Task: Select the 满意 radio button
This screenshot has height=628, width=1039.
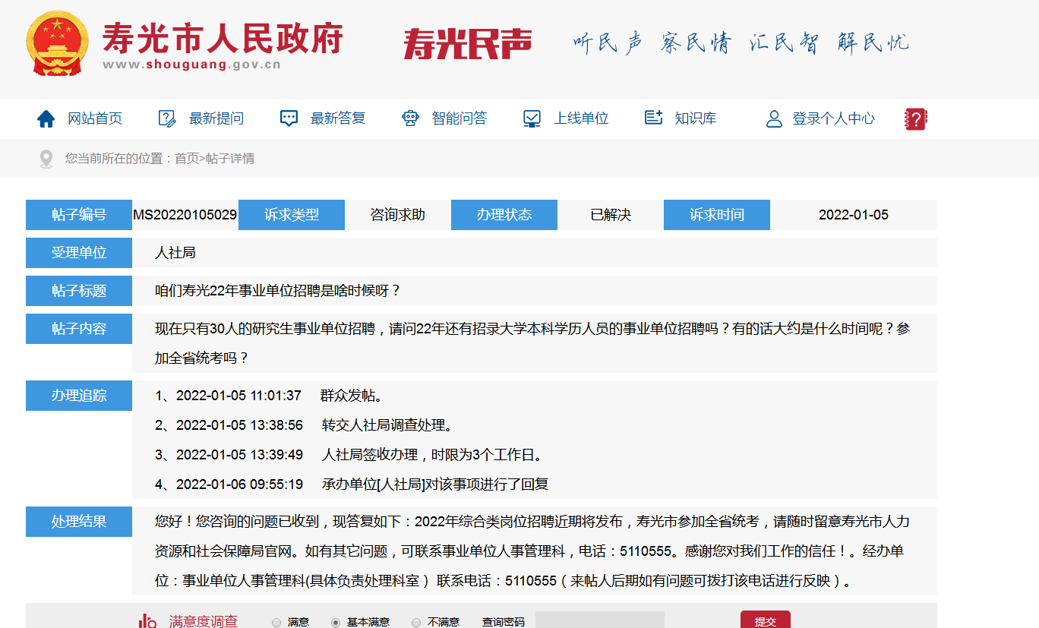Action: click(x=276, y=623)
